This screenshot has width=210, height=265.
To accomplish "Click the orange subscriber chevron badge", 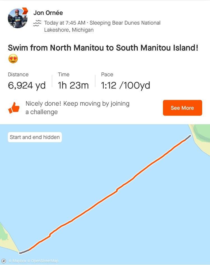I will tap(25, 11).
